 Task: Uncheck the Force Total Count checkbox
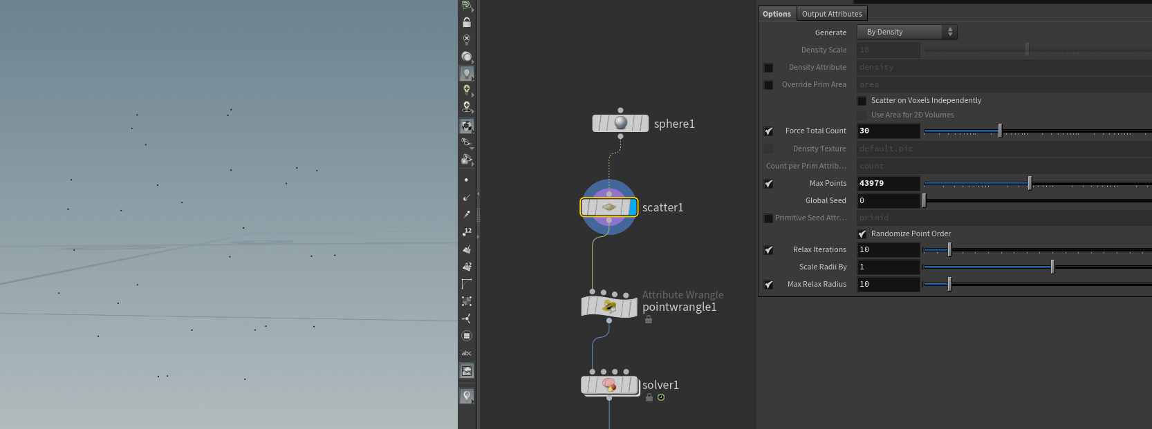(x=768, y=131)
